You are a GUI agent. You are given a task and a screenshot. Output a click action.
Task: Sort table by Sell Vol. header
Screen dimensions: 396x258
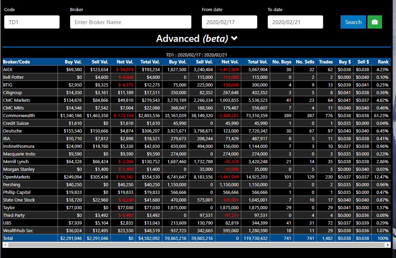204,62
